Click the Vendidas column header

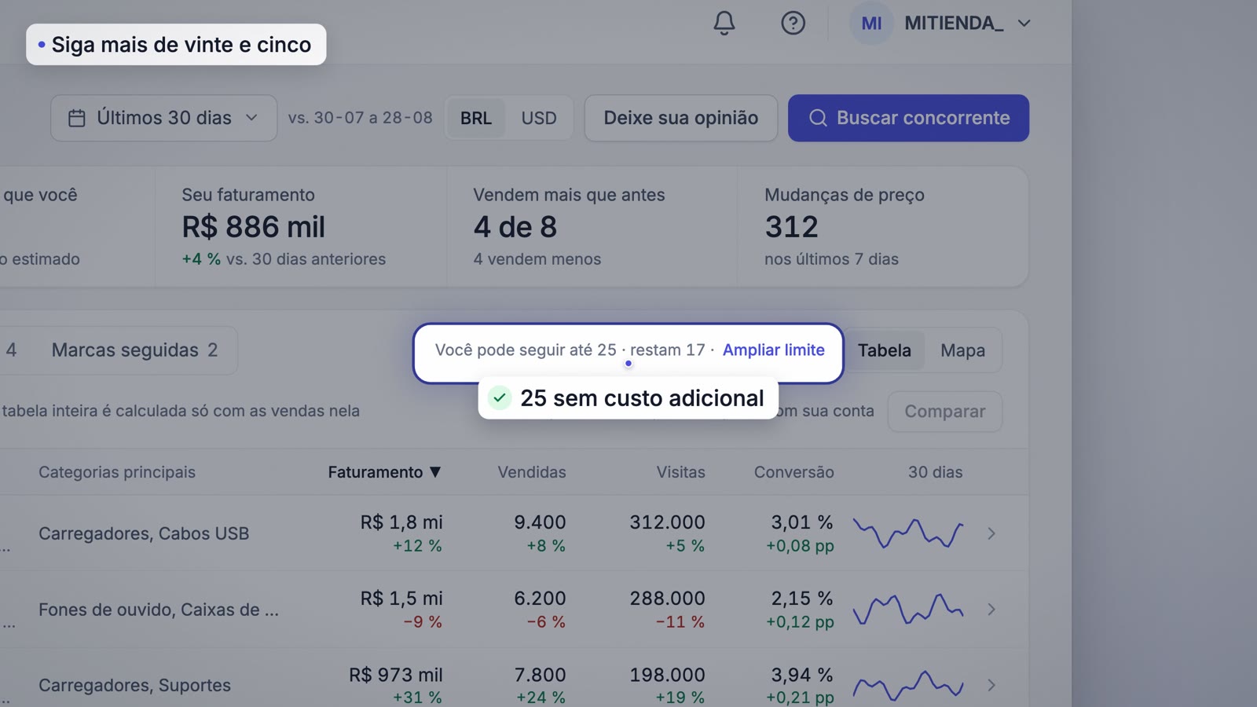click(532, 472)
